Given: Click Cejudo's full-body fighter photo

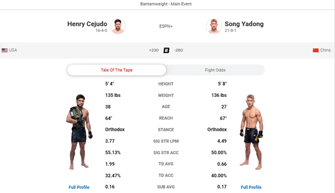Looking at the screenshot, I should click(x=79, y=132).
